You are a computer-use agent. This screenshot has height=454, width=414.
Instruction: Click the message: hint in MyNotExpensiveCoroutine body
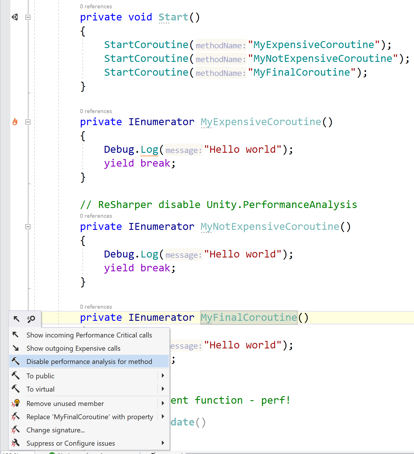coord(184,255)
